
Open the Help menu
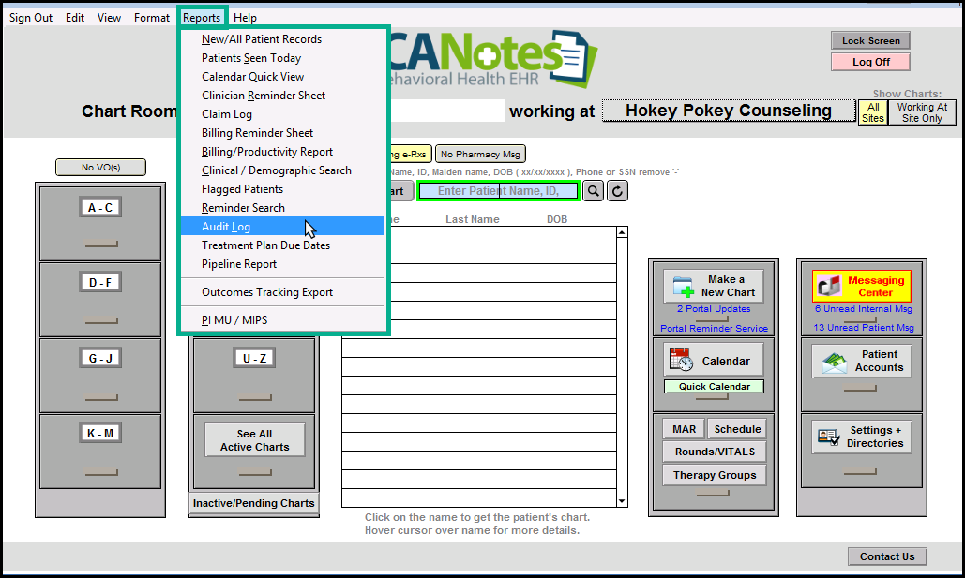pos(245,18)
